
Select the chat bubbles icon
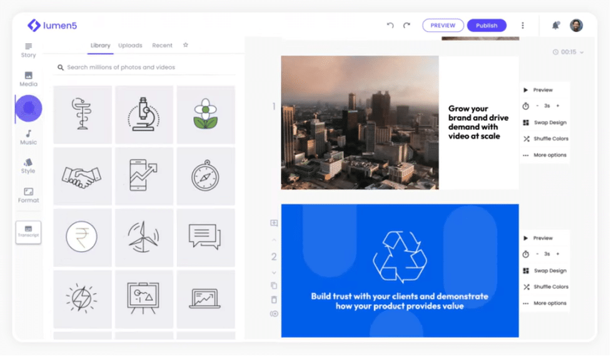(206, 238)
